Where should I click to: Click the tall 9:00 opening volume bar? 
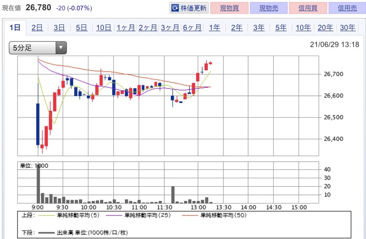38,184
